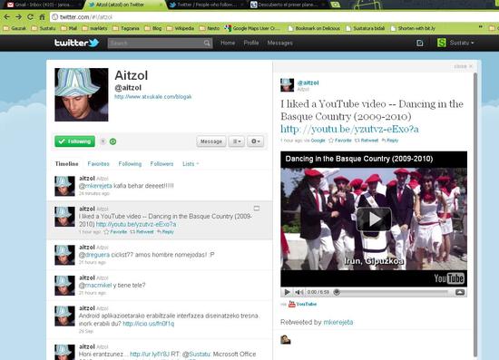Click the Twitter logo in the top bar
The width and height of the screenshot is (499, 360).
point(77,43)
